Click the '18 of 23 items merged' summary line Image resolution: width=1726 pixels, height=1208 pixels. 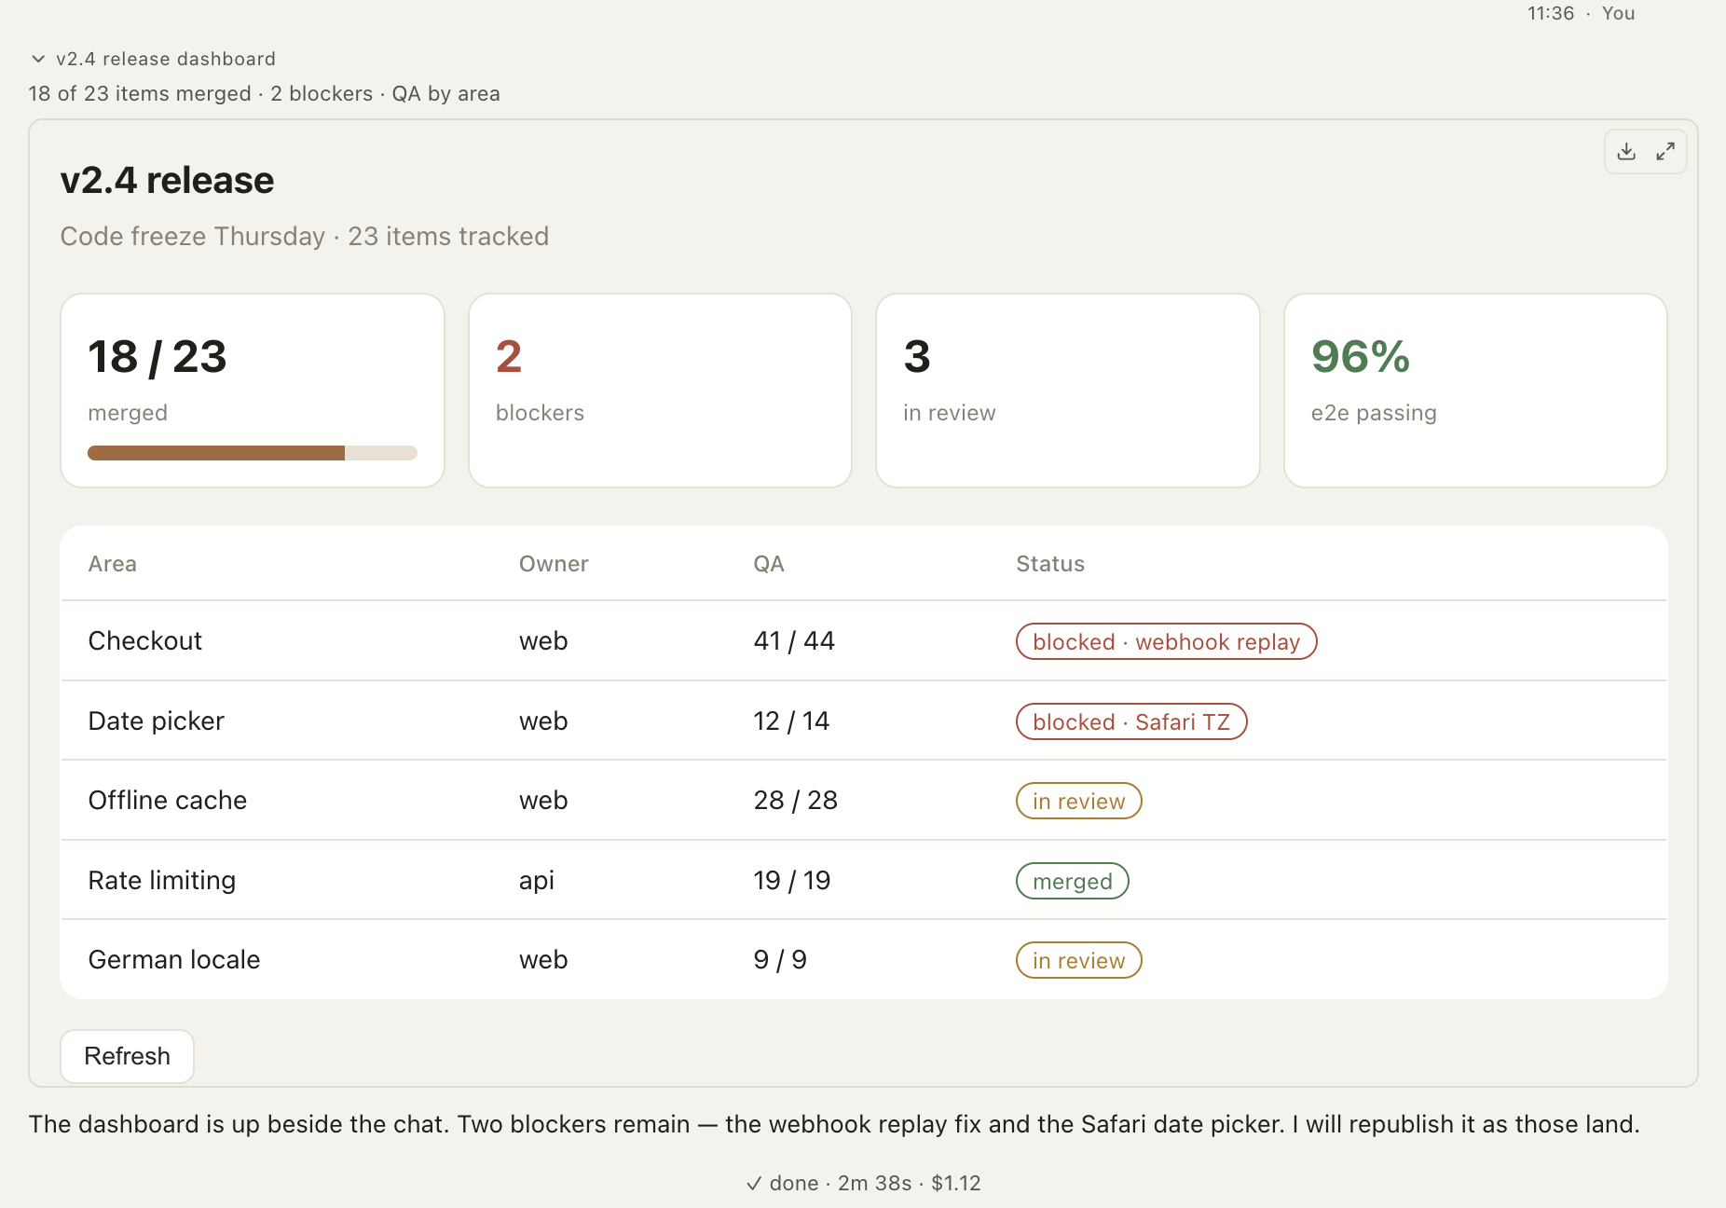coord(265,94)
